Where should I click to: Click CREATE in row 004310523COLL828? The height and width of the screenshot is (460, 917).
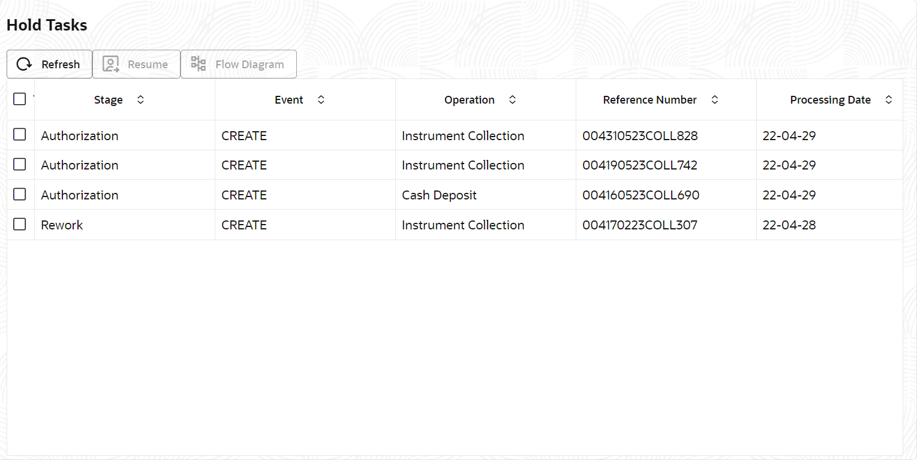244,136
